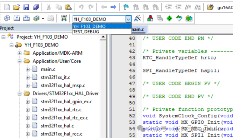Expand the Application/MDK-ARM folder

20,53
